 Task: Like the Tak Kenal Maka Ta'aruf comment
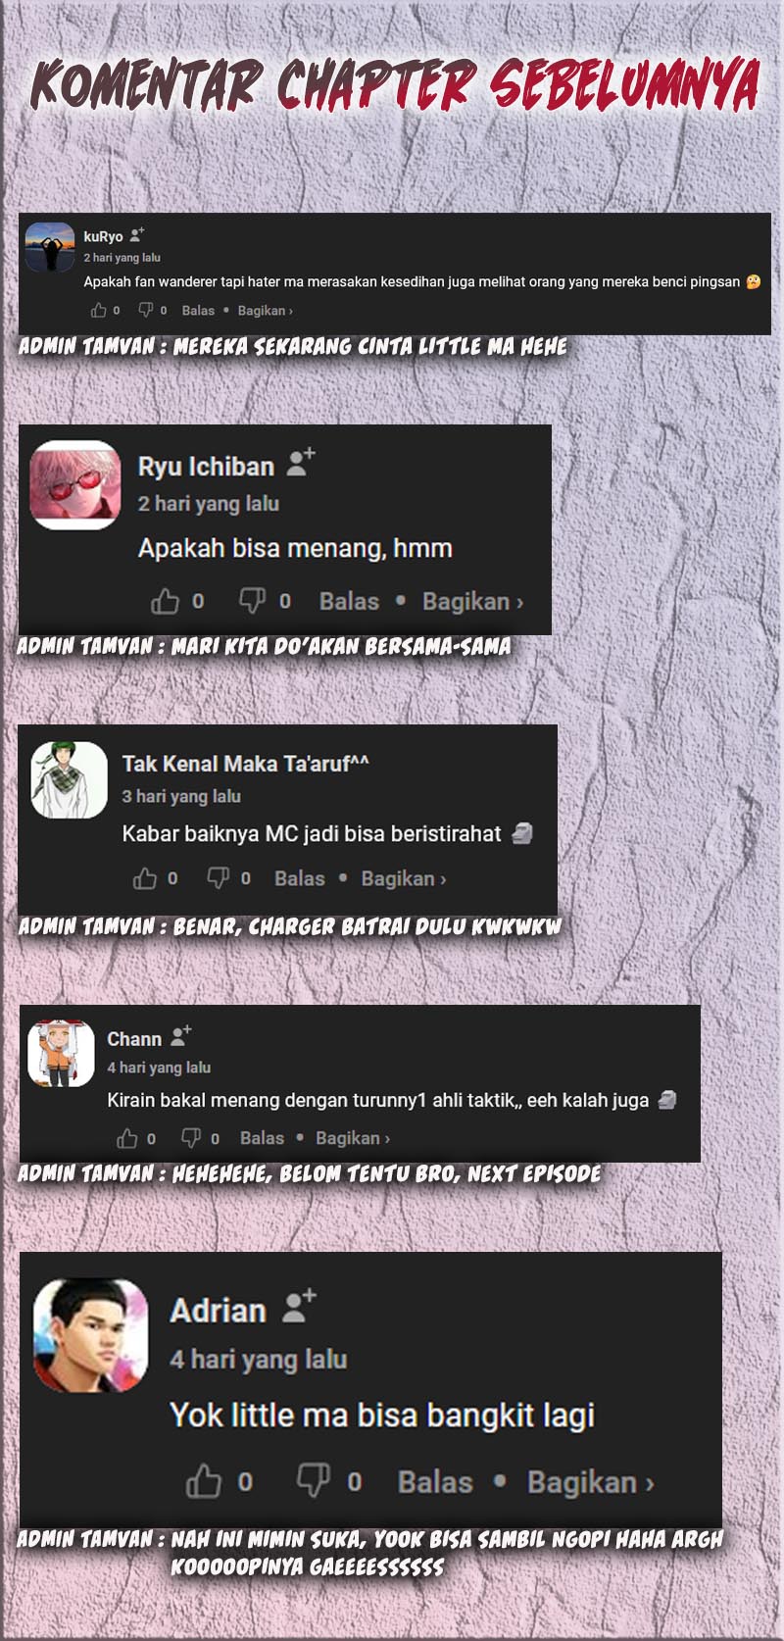145,878
